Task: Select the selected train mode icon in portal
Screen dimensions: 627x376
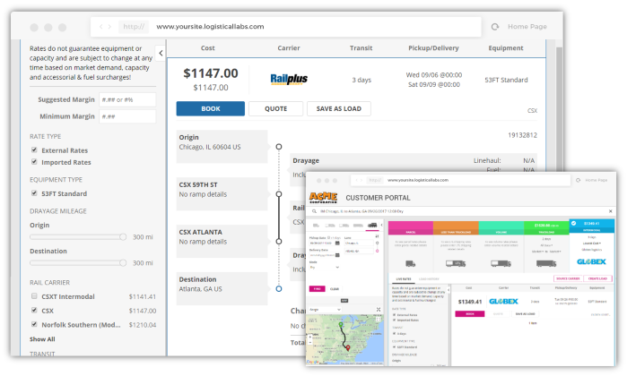Action: (372, 225)
